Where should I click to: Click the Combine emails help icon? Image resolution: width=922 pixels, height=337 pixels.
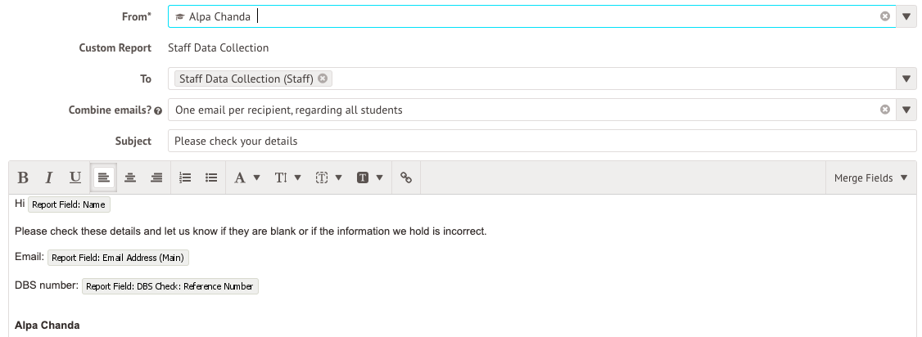158,110
